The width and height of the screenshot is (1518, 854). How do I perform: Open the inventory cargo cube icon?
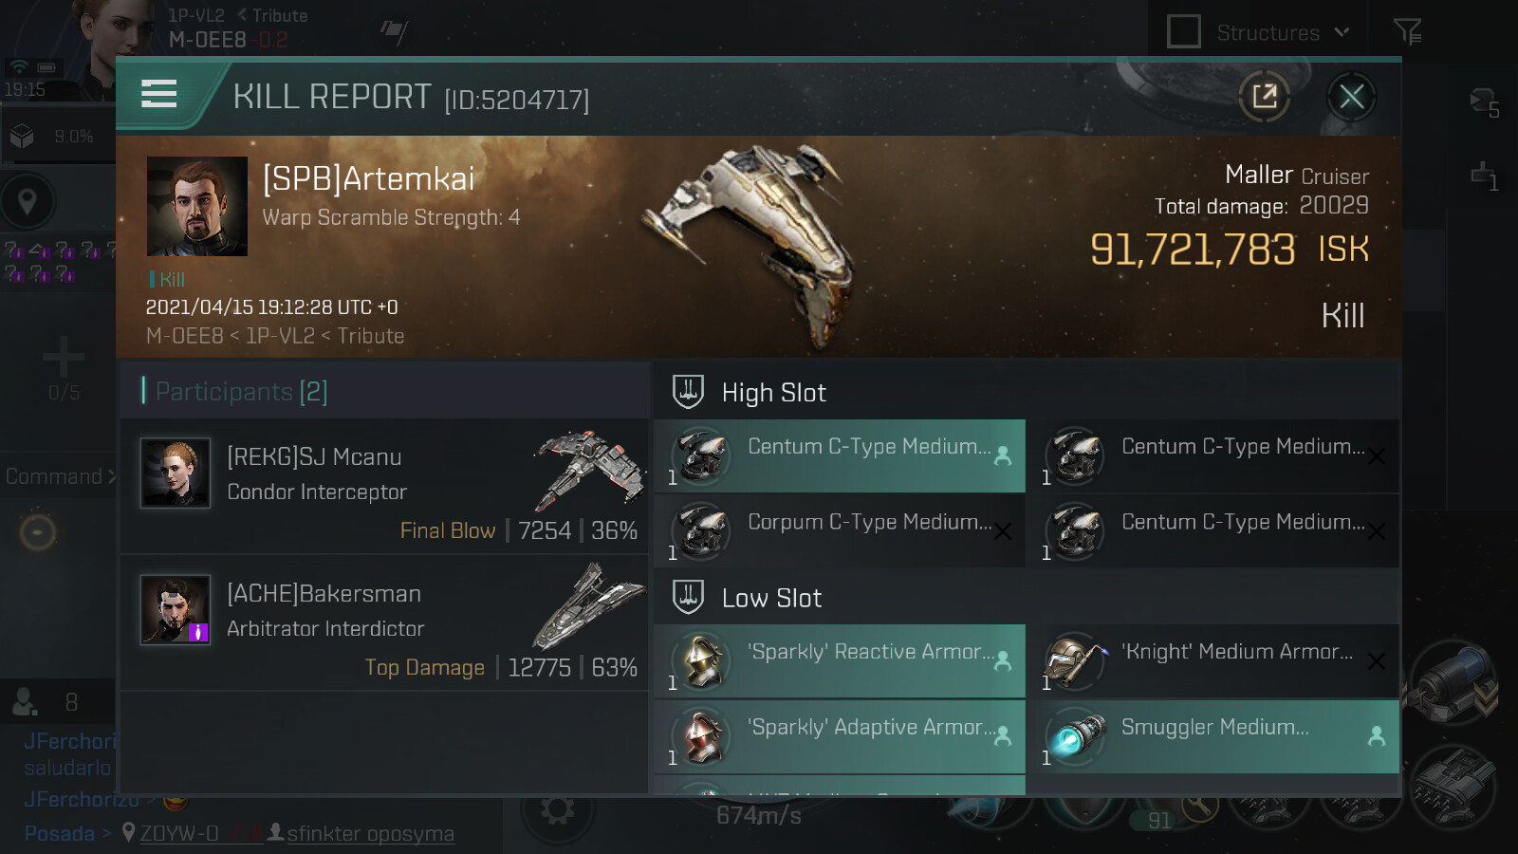[22, 137]
